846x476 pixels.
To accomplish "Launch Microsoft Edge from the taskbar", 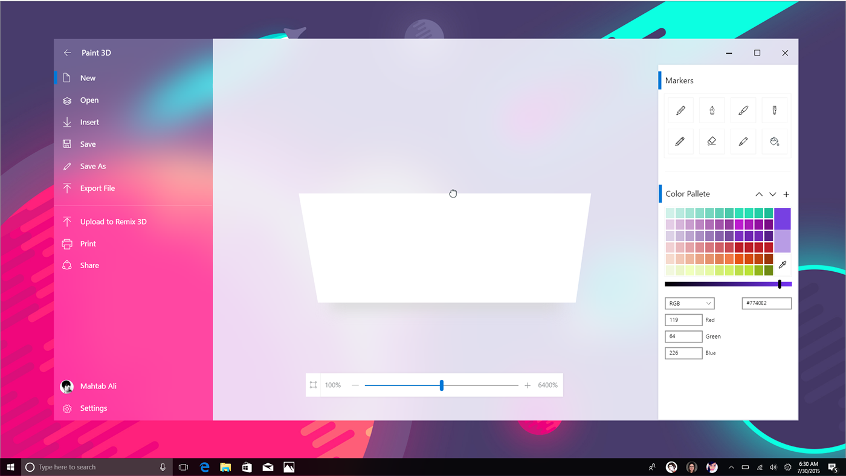I will [205, 467].
